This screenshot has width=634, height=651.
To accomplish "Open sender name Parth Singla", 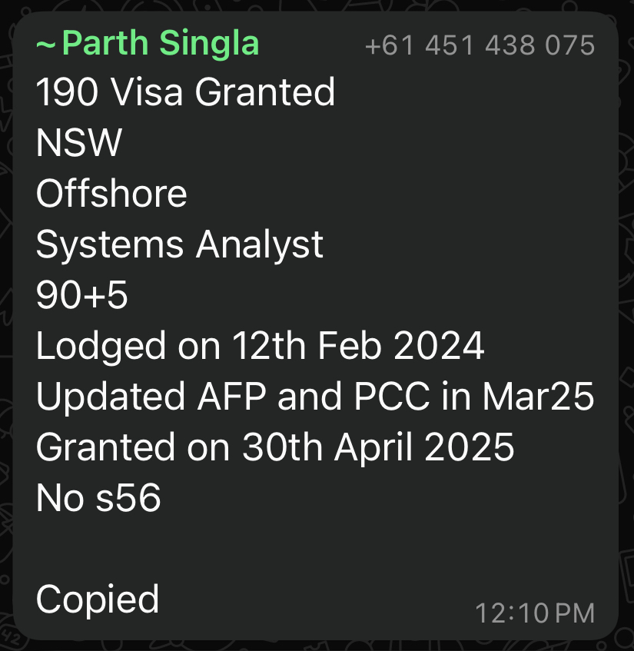I will (161, 44).
